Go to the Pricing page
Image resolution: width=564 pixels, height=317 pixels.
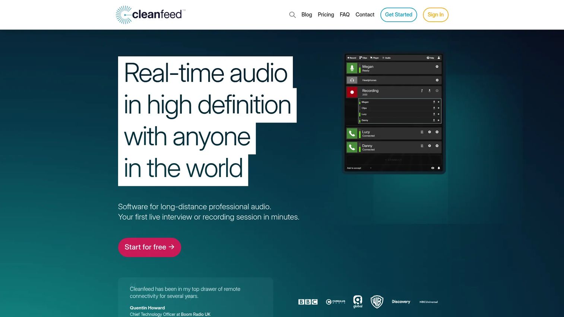coord(326,15)
